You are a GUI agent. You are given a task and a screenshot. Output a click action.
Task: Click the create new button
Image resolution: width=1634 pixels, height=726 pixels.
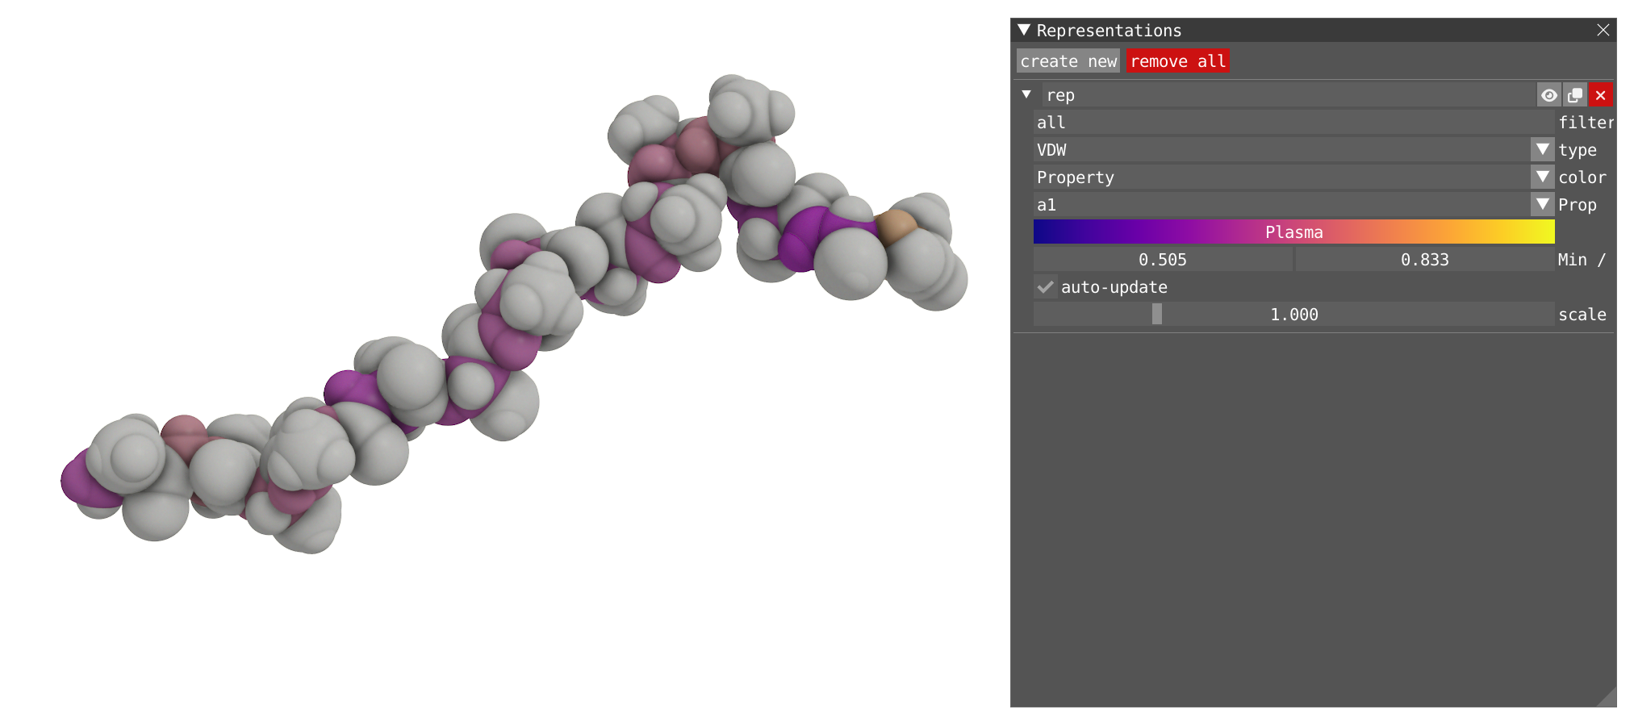point(1068,61)
